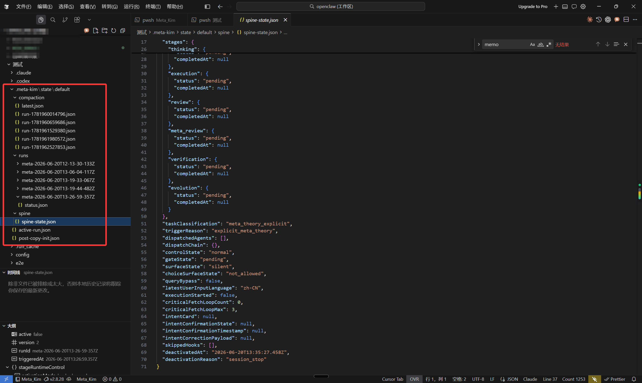Open the Extensions view icon
Image resolution: width=642 pixels, height=383 pixels.
click(77, 20)
